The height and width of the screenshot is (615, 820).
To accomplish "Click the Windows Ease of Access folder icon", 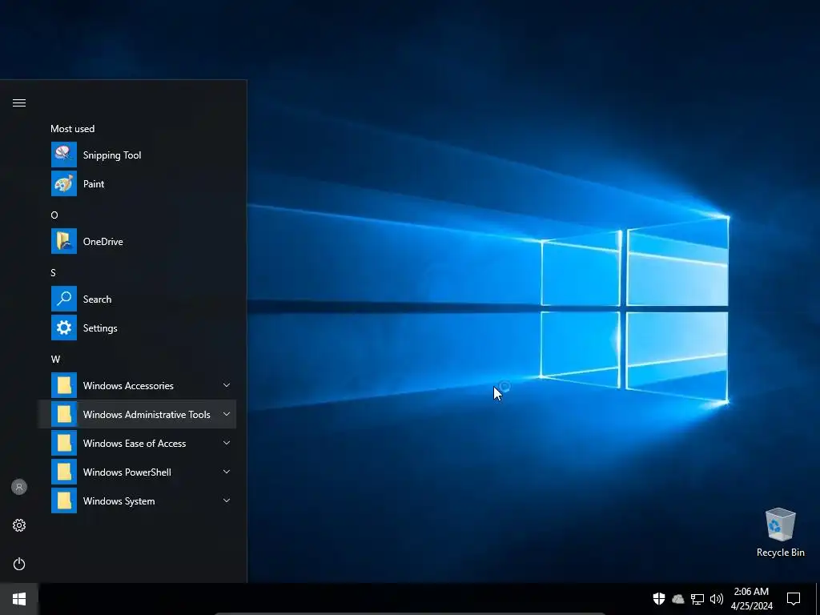I will click(64, 443).
